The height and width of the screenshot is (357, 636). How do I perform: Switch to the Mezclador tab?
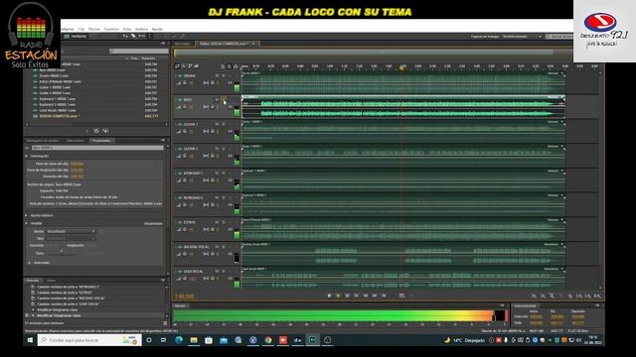point(182,44)
